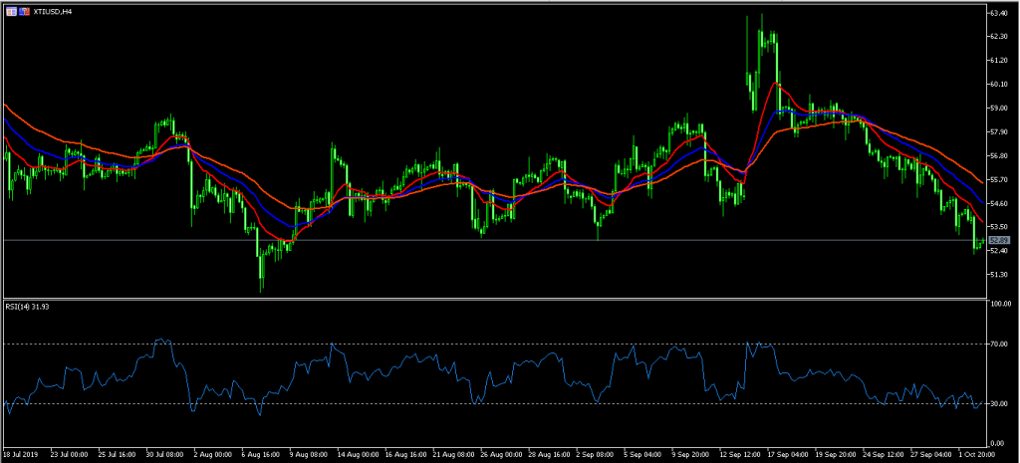Click the grid icon left of XTIUSD
Image resolution: width=1020 pixels, height=463 pixels.
[x=10, y=10]
